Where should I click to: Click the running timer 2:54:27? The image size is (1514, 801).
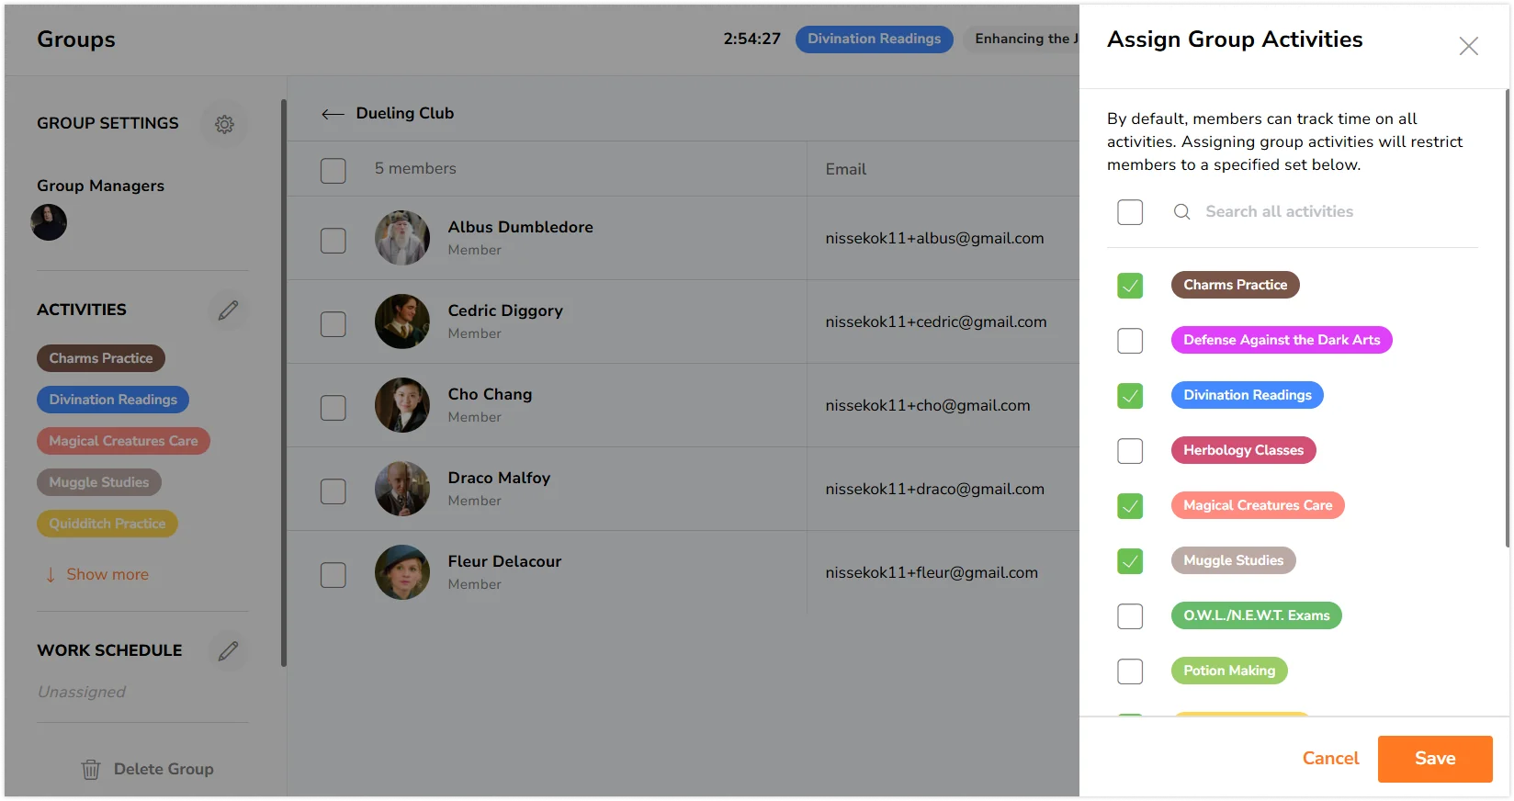751,39
